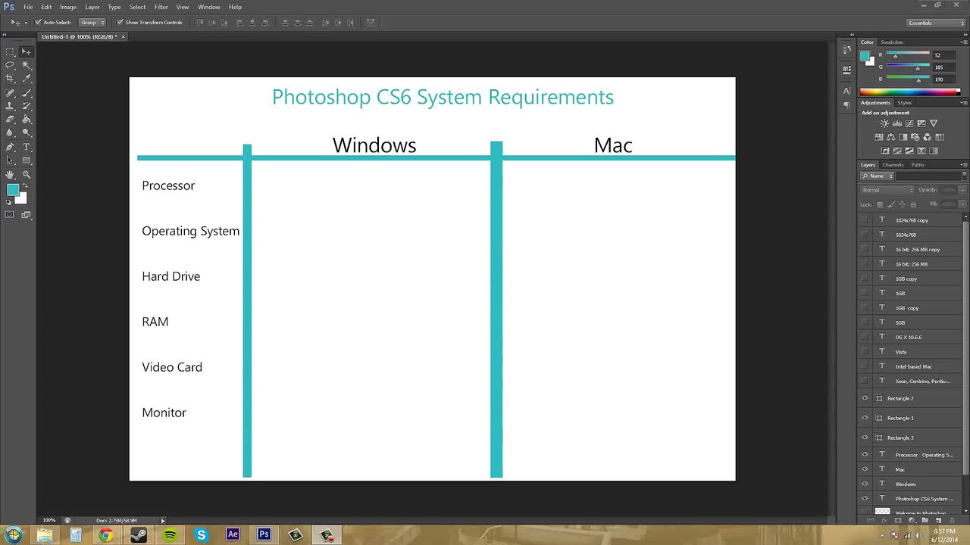Screen dimensions: 970x545
Task: Select the Path Selection tool
Action: click(10, 160)
